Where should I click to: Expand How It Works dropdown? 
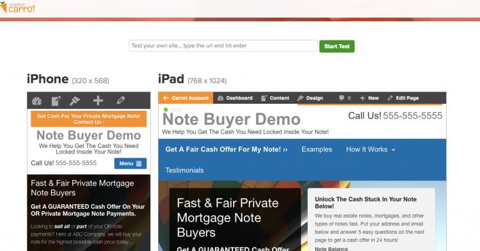[x=371, y=149]
